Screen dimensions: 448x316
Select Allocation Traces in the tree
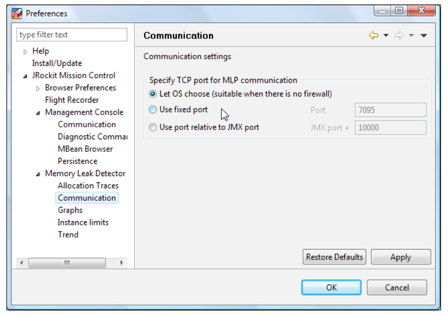click(x=88, y=185)
